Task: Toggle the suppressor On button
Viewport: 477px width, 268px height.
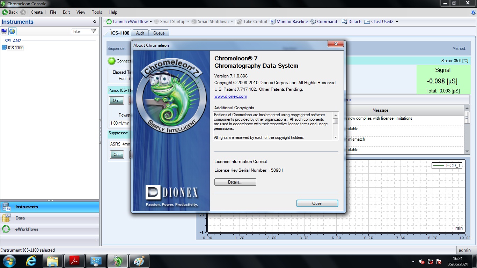Action: pyautogui.click(x=116, y=155)
